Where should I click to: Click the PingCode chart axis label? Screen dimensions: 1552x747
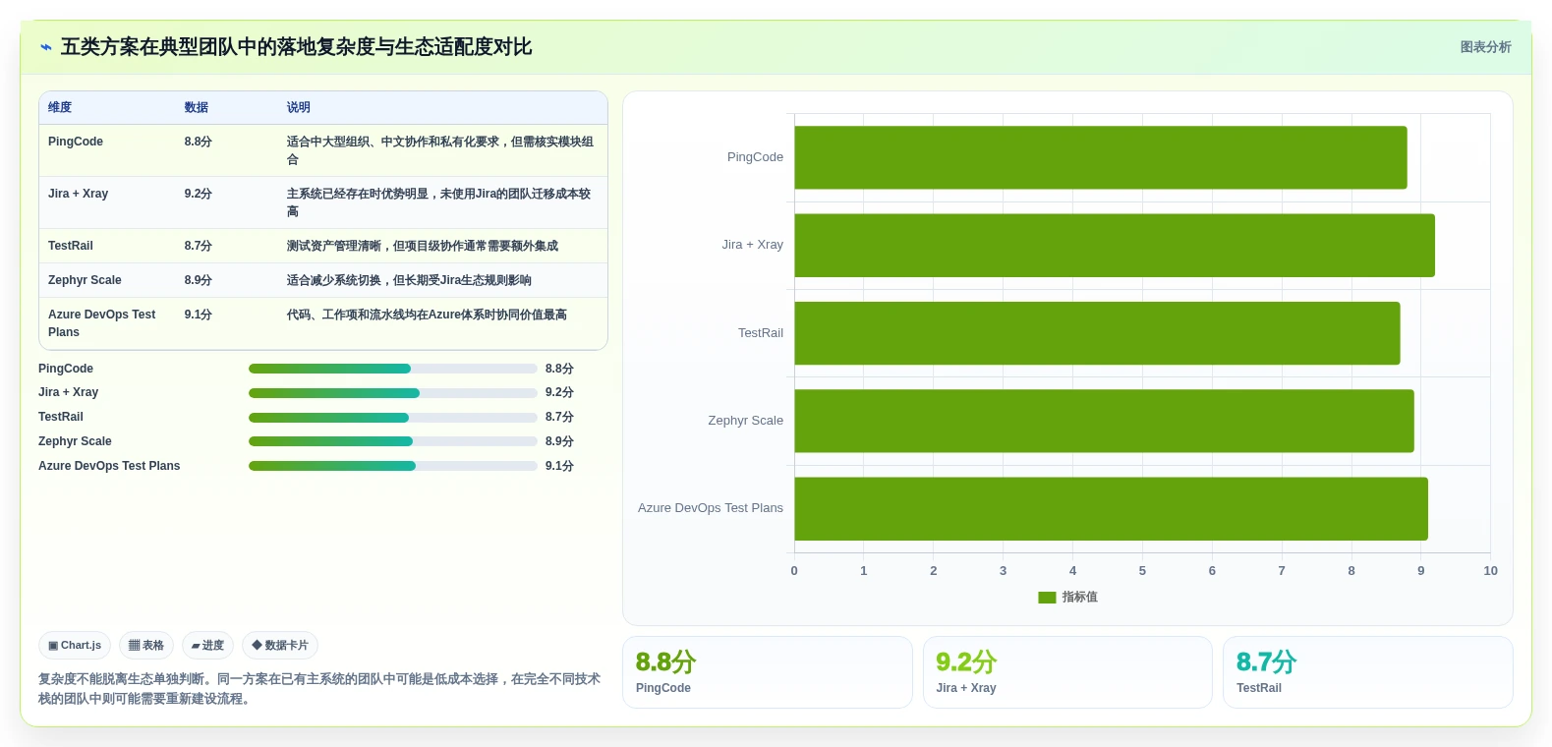coord(755,157)
